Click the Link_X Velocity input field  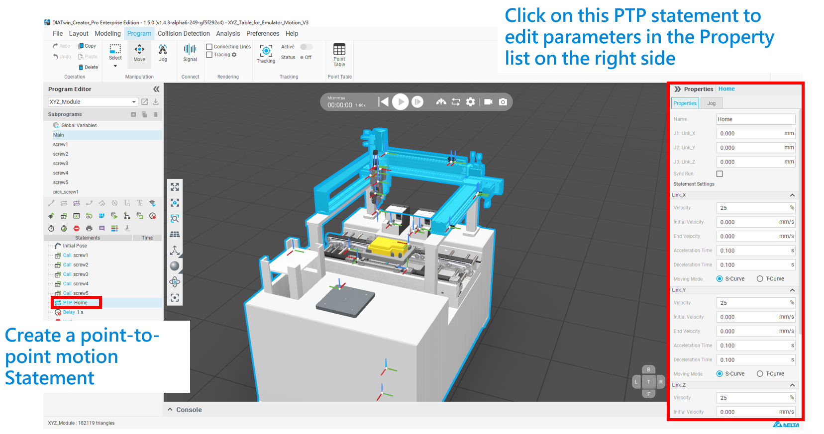[755, 208]
